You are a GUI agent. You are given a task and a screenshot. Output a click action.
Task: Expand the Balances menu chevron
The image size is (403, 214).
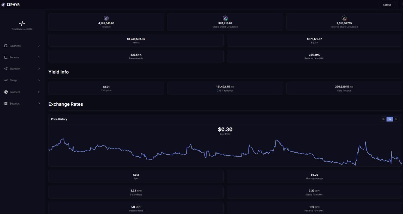click(39, 46)
